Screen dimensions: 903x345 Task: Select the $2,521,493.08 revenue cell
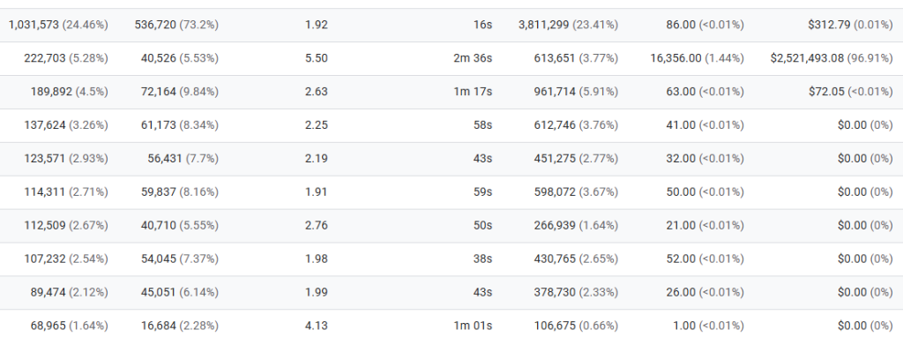(832, 58)
